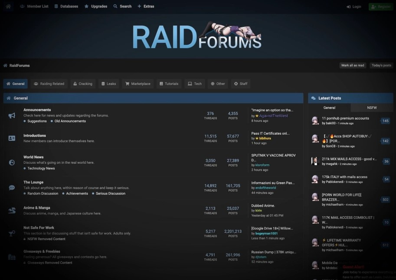Click The Lounge chat bubble icon
396x280 pixels.
(x=12, y=188)
